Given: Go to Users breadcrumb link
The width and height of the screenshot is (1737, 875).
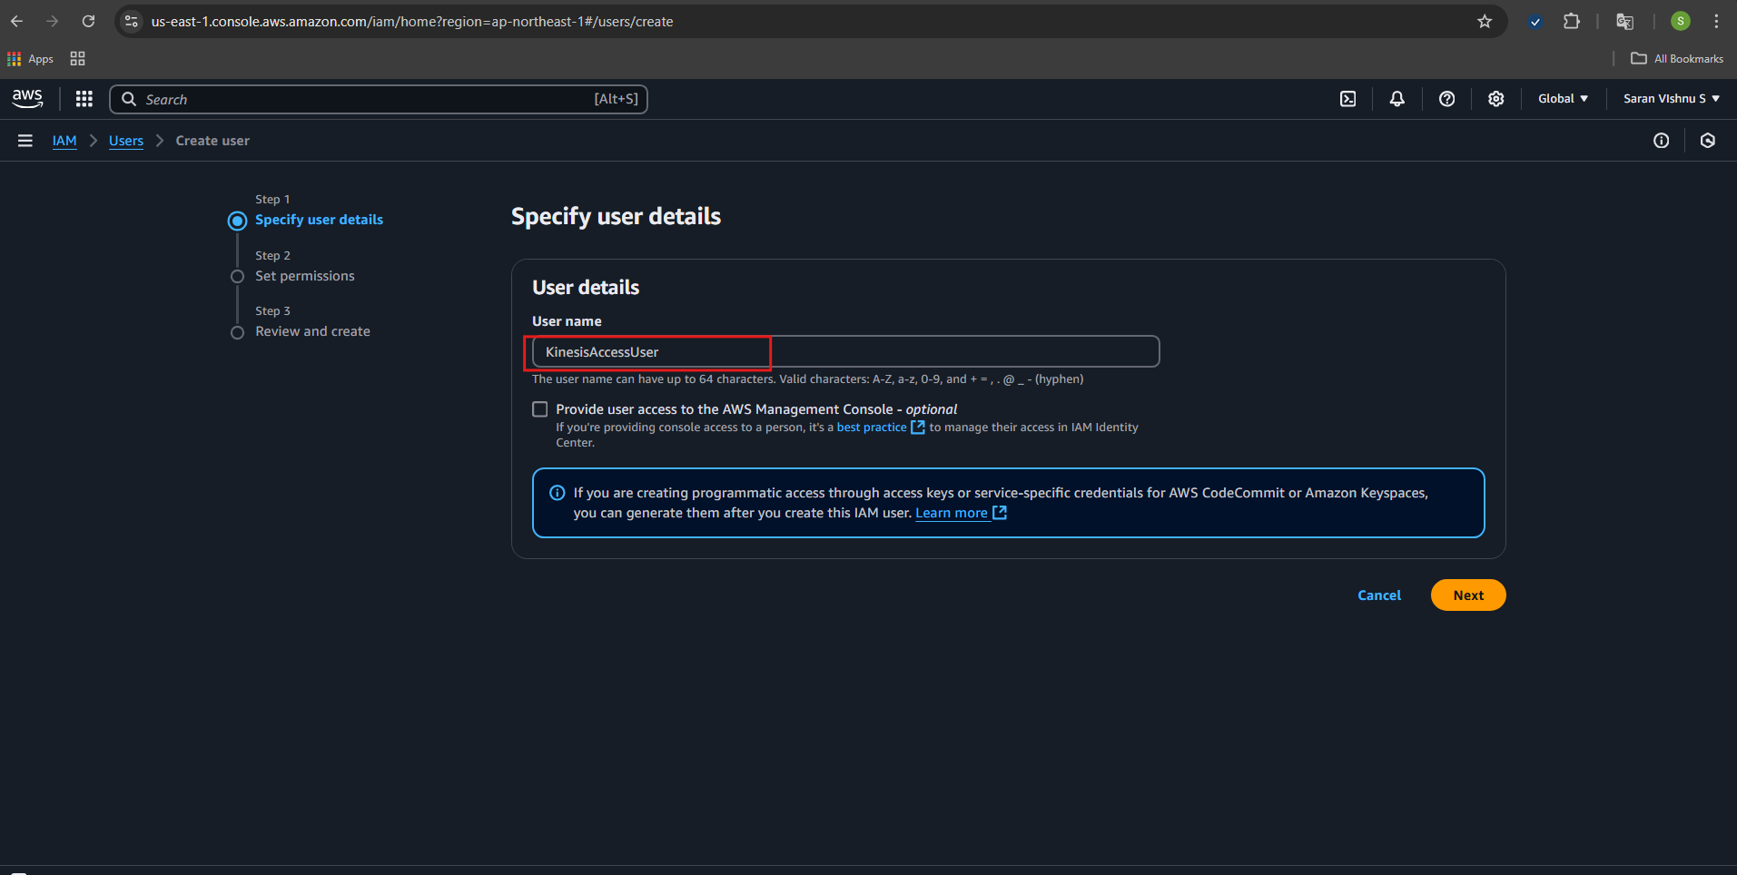Looking at the screenshot, I should click(x=126, y=141).
